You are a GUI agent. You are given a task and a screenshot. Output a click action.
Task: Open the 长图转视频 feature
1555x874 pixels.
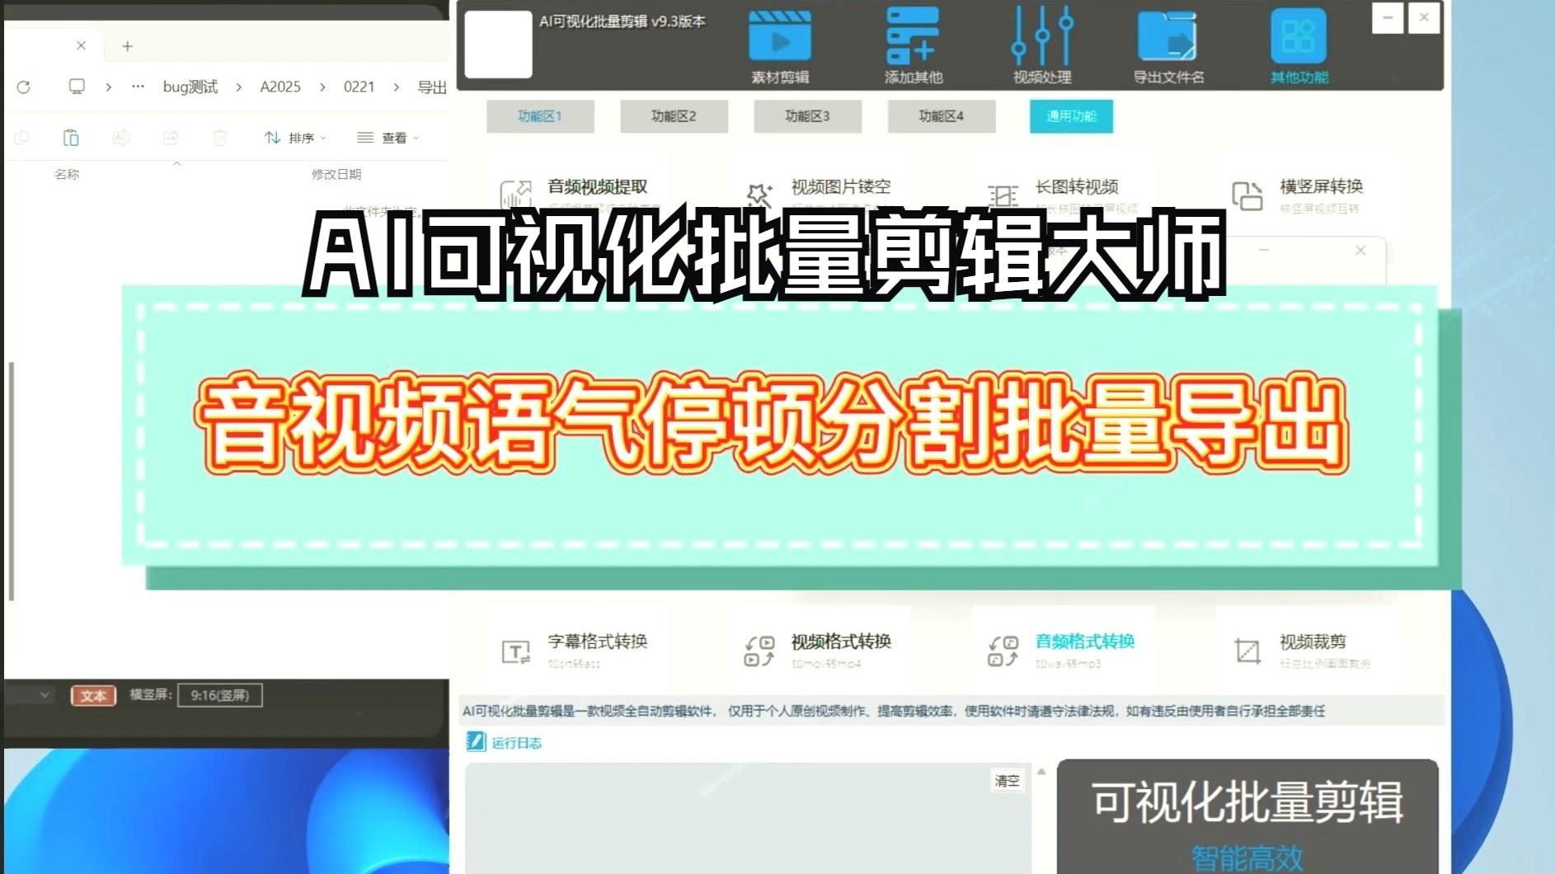(x=1077, y=187)
